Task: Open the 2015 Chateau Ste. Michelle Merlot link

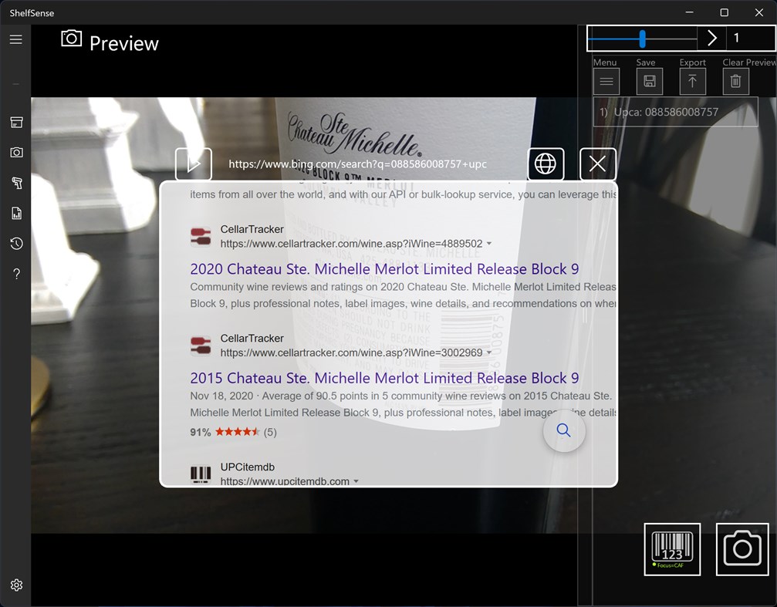Action: [384, 378]
